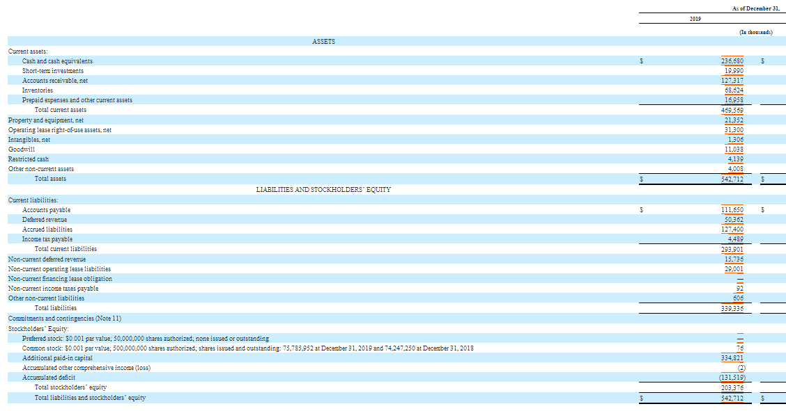Click the 111,650 accounts payable value

(732, 210)
